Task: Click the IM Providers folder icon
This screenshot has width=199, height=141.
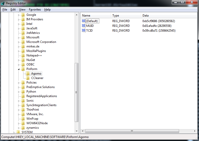Action: [23, 19]
